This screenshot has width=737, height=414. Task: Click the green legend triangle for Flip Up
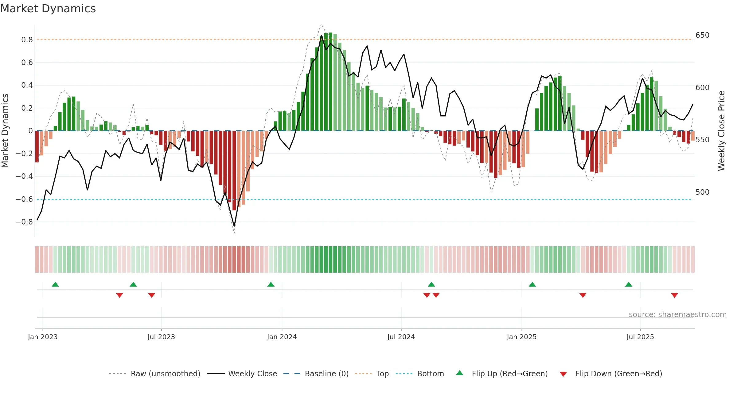460,373
